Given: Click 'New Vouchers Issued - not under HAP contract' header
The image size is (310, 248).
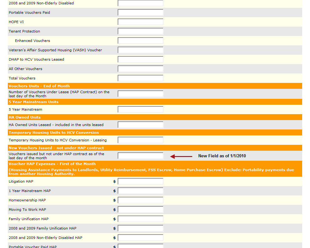Looking at the screenshot, I should (56, 148).
